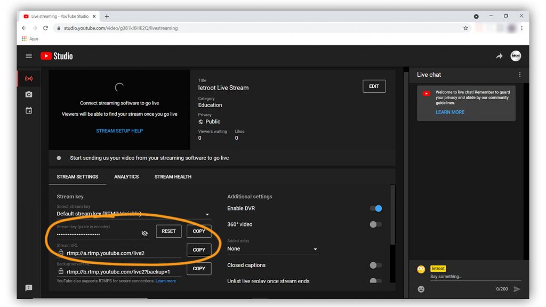
Task: Click the share arrow icon in header
Action: [x=499, y=56]
